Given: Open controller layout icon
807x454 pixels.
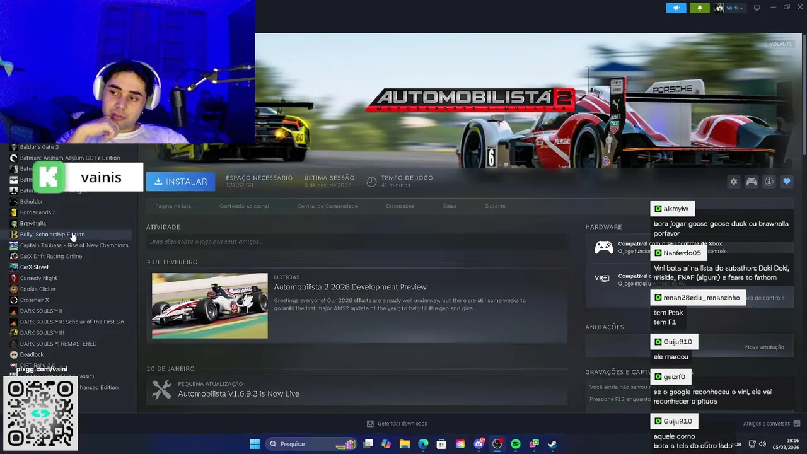Looking at the screenshot, I should point(752,182).
